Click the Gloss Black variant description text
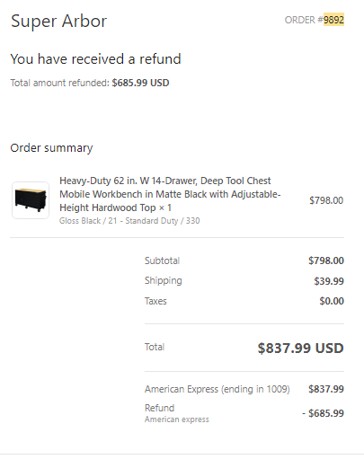 (x=129, y=221)
